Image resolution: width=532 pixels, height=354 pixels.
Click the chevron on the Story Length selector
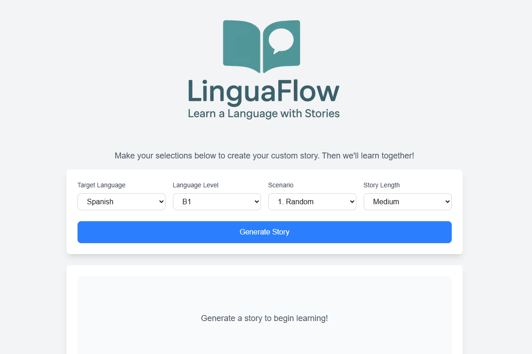tap(447, 202)
